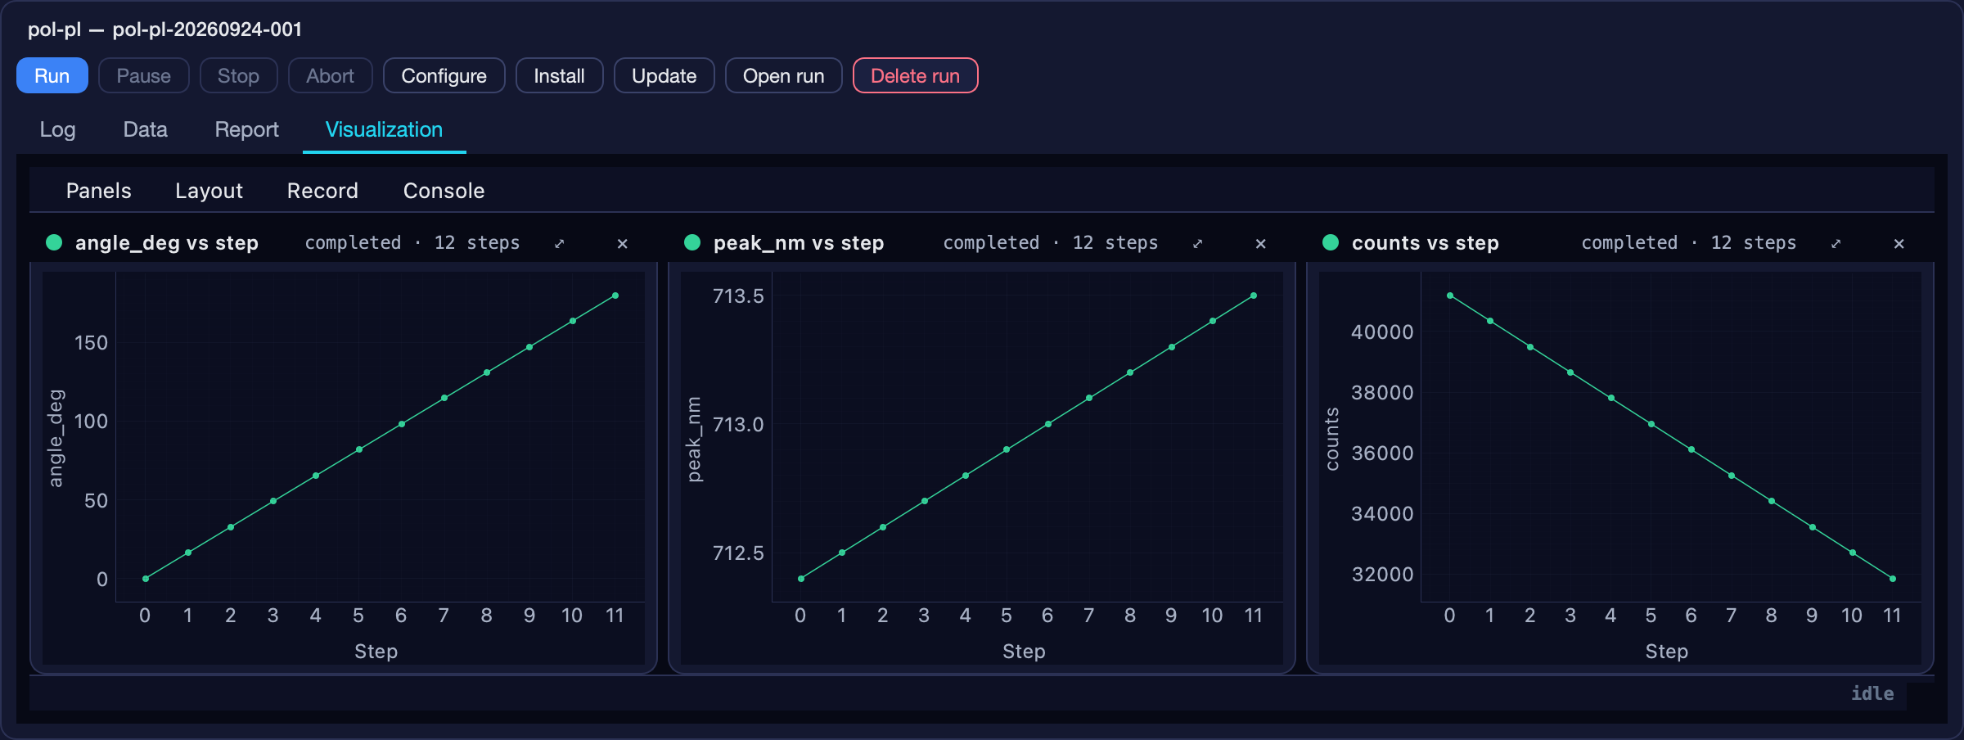Expand the counts vs step panel
Screen dimensions: 1964x740
pos(1836,243)
